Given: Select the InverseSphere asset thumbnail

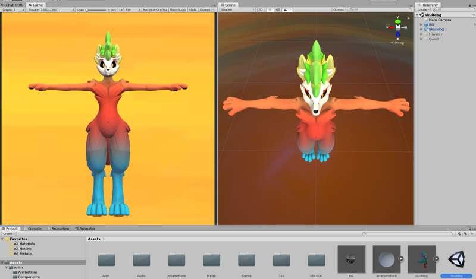Looking at the screenshot, I should coord(386,259).
